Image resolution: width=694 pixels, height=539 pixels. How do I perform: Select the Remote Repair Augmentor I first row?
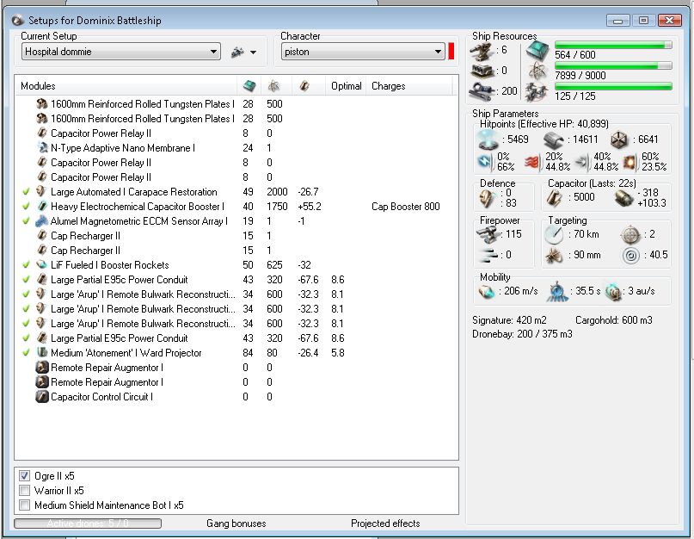pos(236,367)
